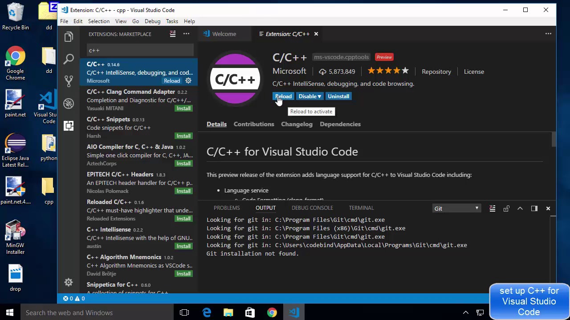
Task: Clear the extensions search results icon
Action: [173, 34]
